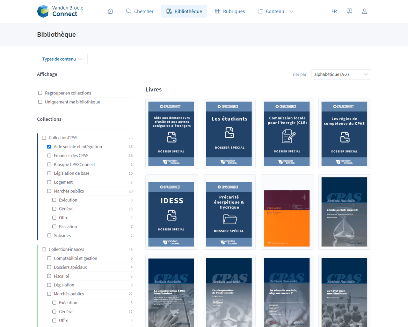The width and height of the screenshot is (408, 327).
Task: Click the Chercher search menu item
Action: point(140,11)
